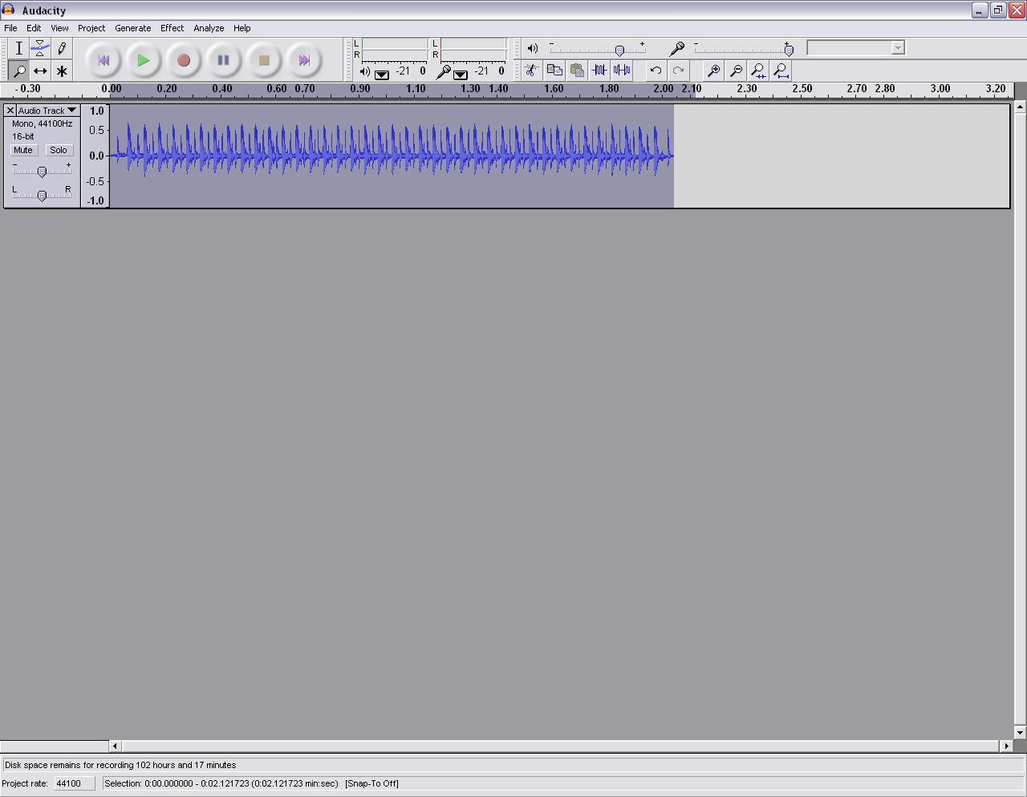Image resolution: width=1027 pixels, height=797 pixels.
Task: Click the selection time readout
Action: (x=221, y=783)
